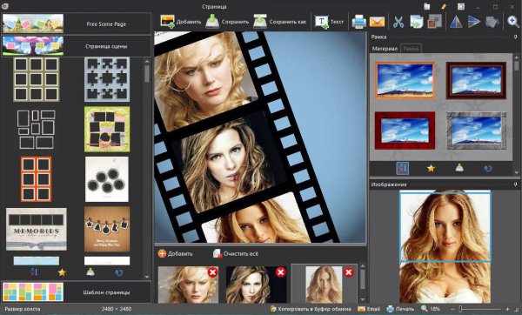Choose the MEMORIES template

point(37,229)
